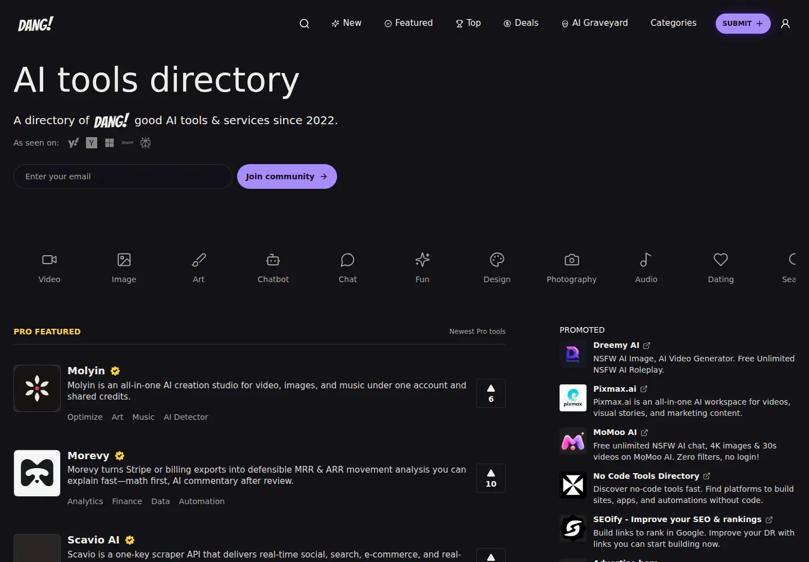Open the Featured menu item
The width and height of the screenshot is (809, 562).
(x=408, y=23)
